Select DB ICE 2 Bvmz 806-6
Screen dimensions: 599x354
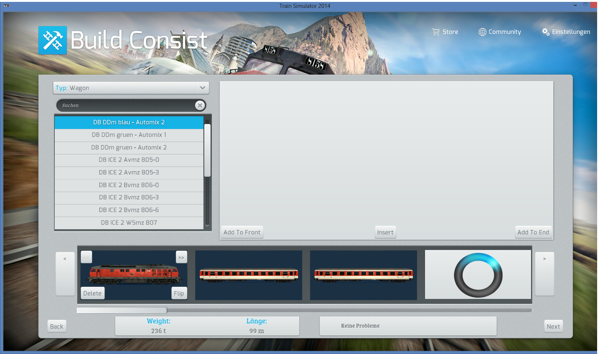[129, 210]
